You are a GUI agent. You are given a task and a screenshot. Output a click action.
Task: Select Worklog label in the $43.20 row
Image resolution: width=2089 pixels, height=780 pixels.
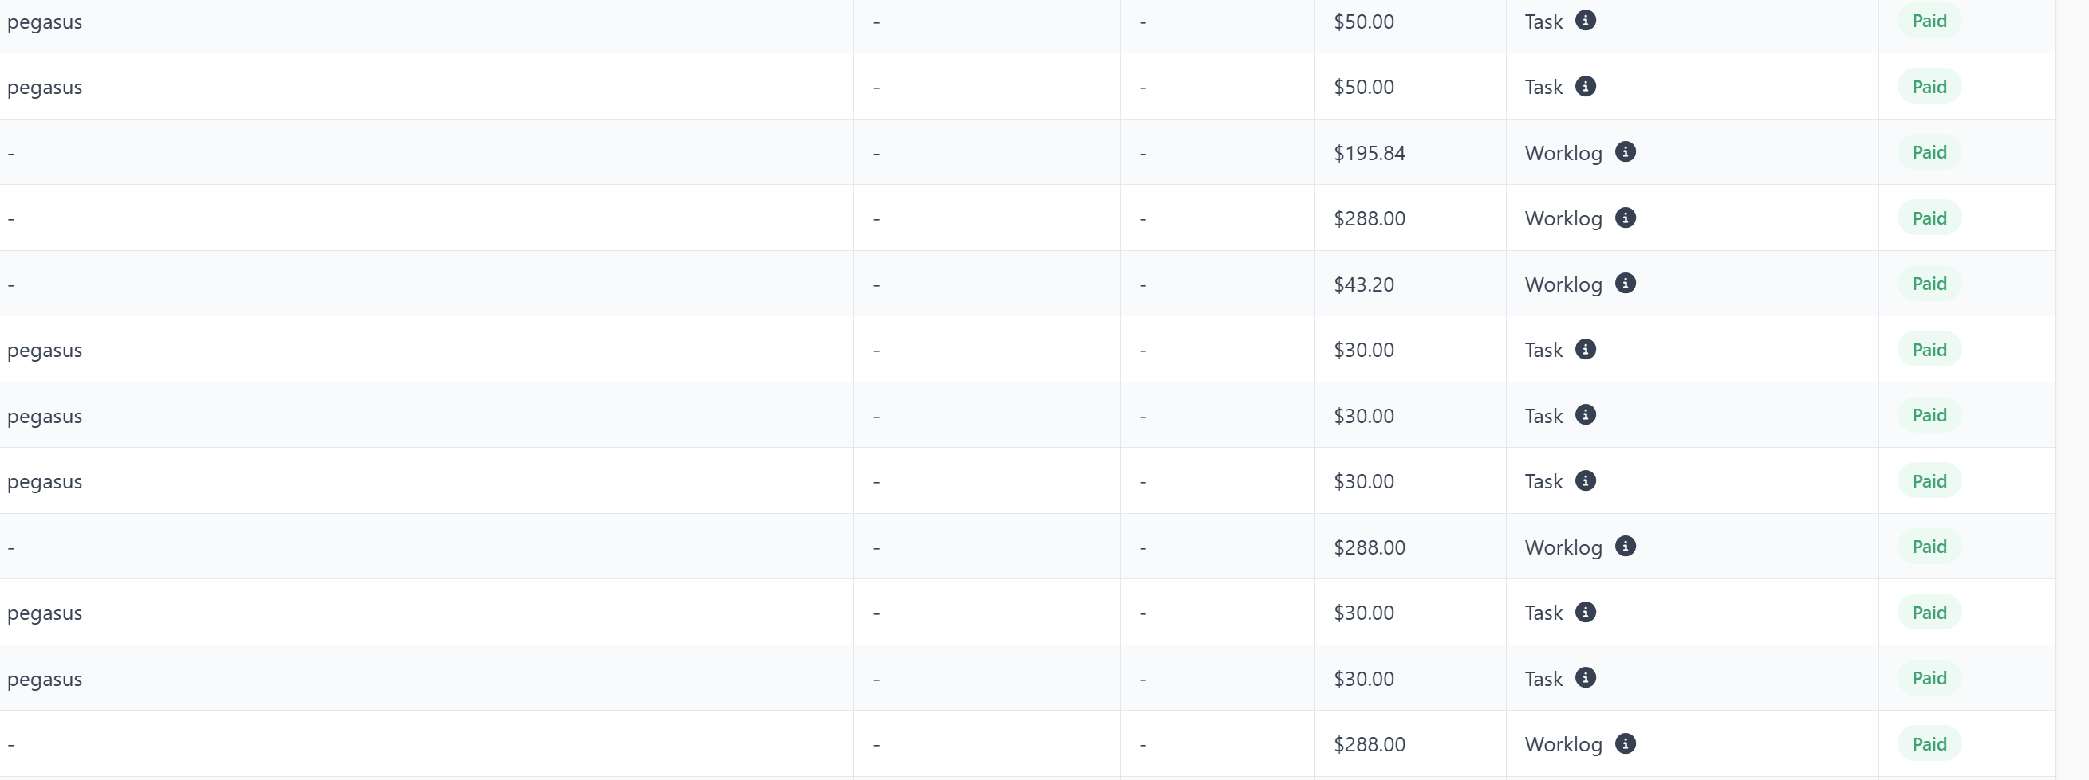point(1563,284)
